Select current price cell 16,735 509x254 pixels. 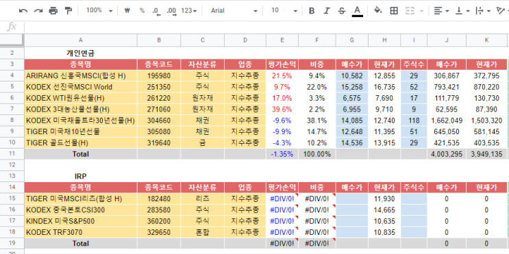coord(384,87)
